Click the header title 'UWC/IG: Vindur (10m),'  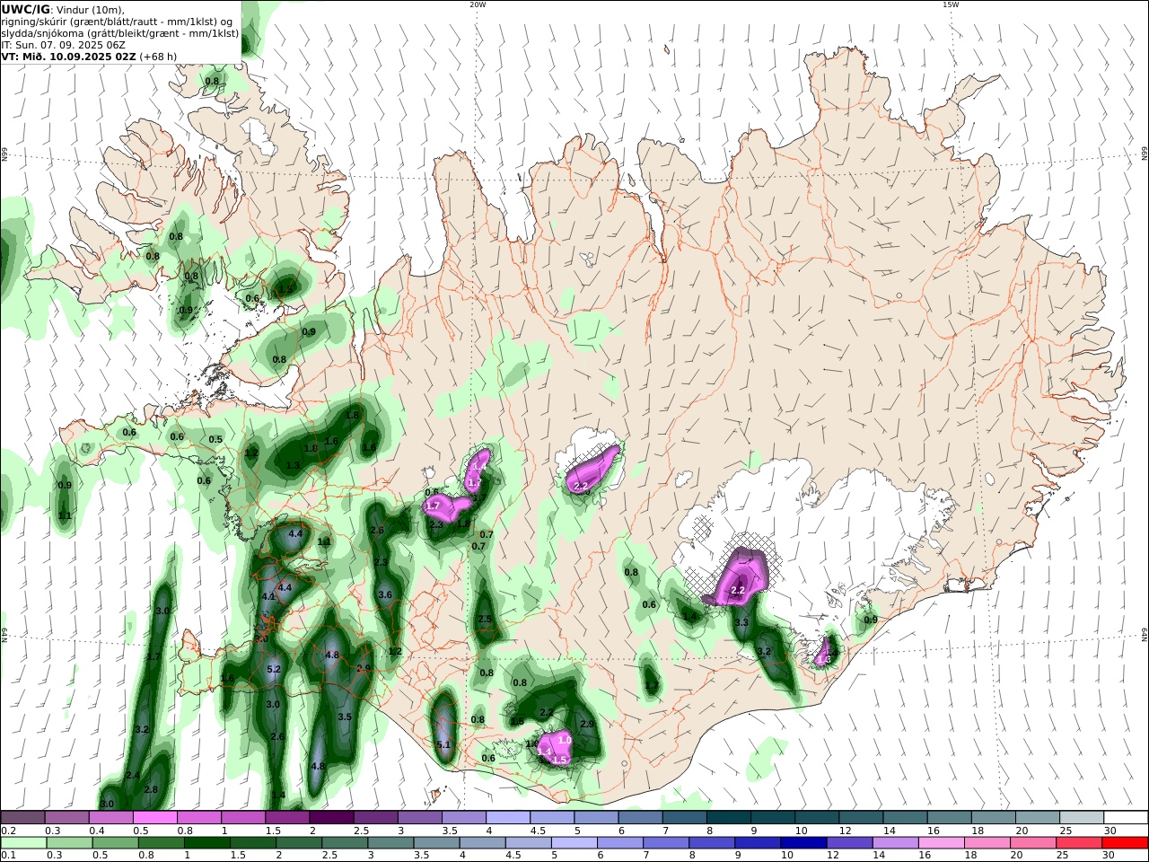[x=63, y=9]
